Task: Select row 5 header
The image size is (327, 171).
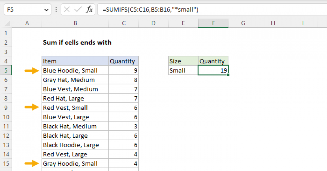Action: pyautogui.click(x=7, y=71)
